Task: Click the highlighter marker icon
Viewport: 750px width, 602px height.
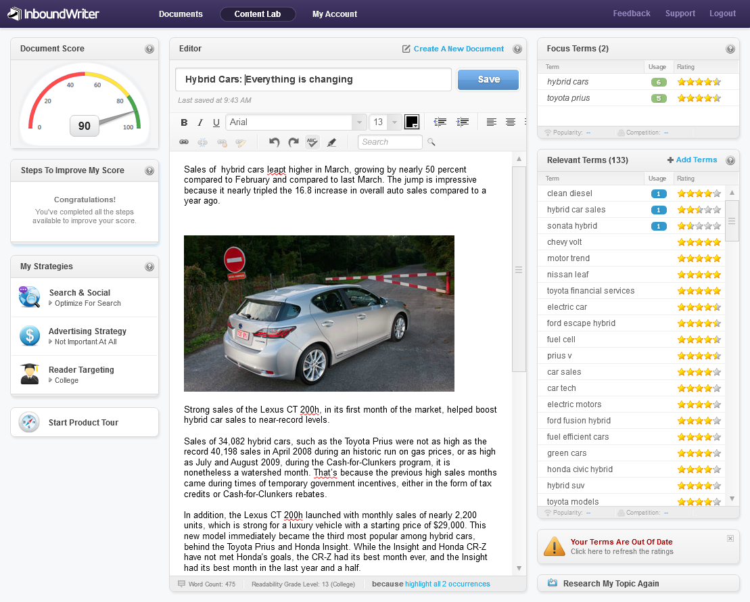Action: click(x=331, y=142)
